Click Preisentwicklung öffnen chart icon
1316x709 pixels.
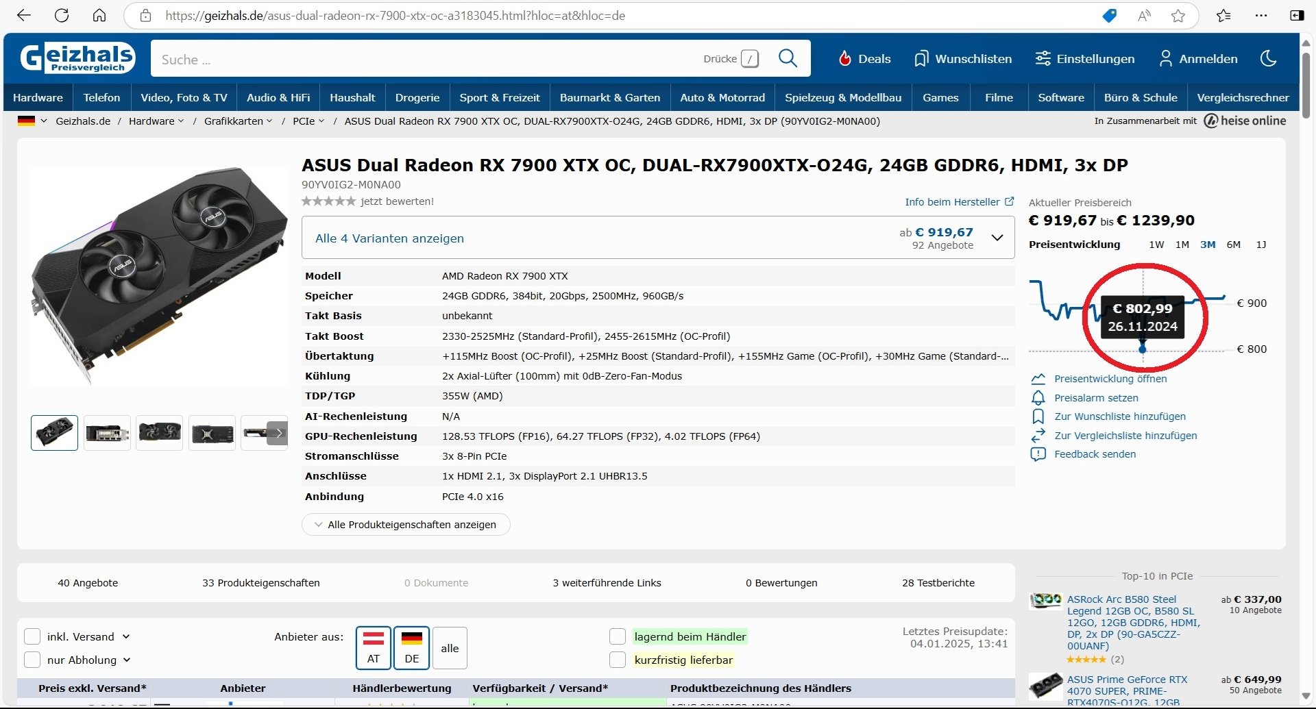click(x=1038, y=379)
